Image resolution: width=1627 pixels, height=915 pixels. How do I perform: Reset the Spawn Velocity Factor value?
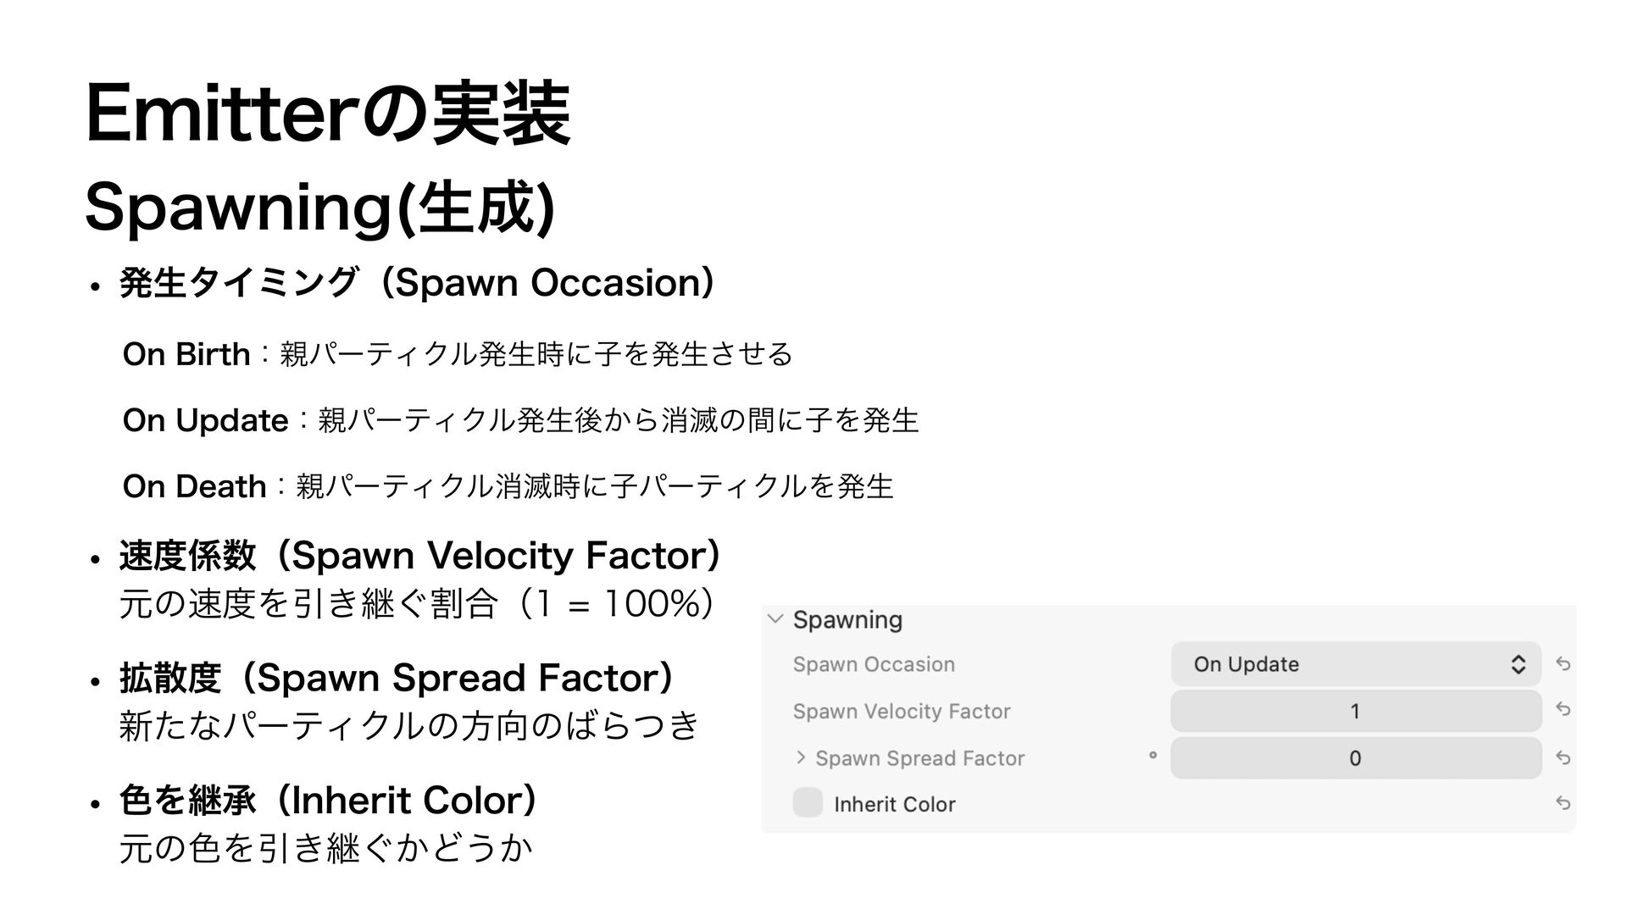point(1563,710)
